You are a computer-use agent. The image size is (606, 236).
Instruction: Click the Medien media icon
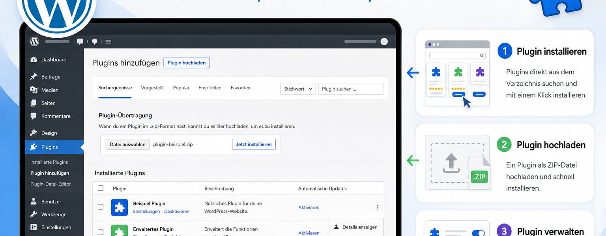[34, 90]
